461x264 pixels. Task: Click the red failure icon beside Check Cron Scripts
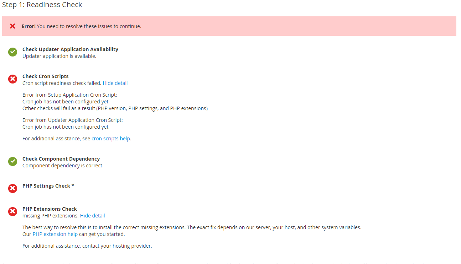pyautogui.click(x=12, y=79)
